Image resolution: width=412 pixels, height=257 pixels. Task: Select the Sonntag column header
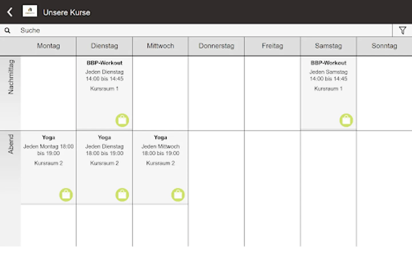(384, 46)
